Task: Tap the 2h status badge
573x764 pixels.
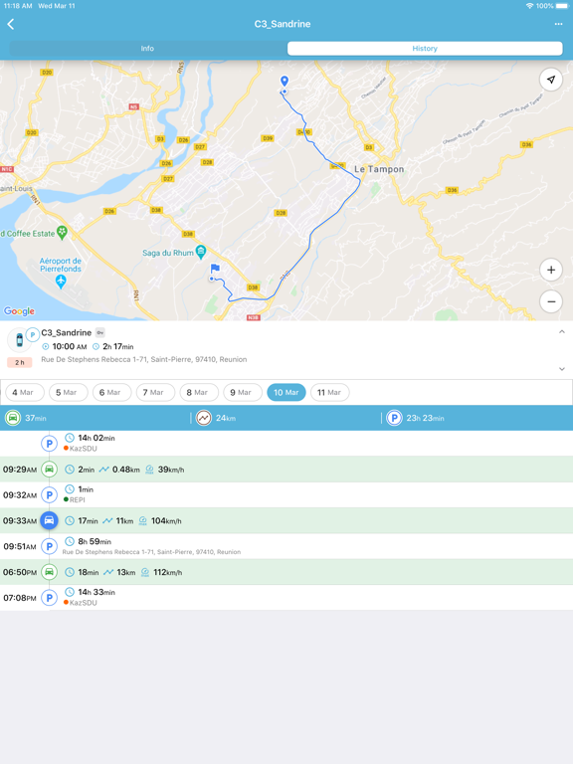Action: point(20,362)
